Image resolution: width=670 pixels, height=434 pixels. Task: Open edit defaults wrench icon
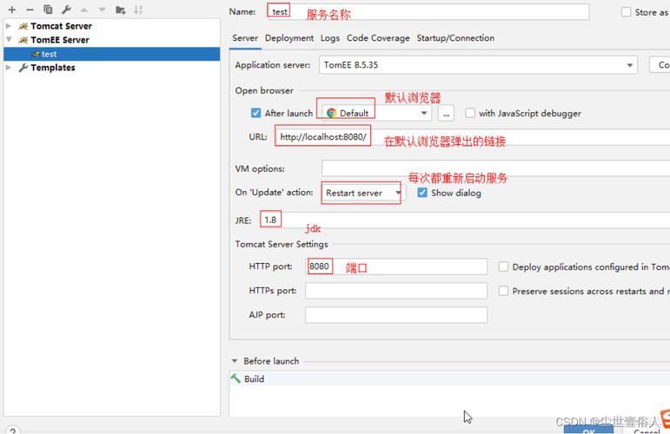(66, 10)
